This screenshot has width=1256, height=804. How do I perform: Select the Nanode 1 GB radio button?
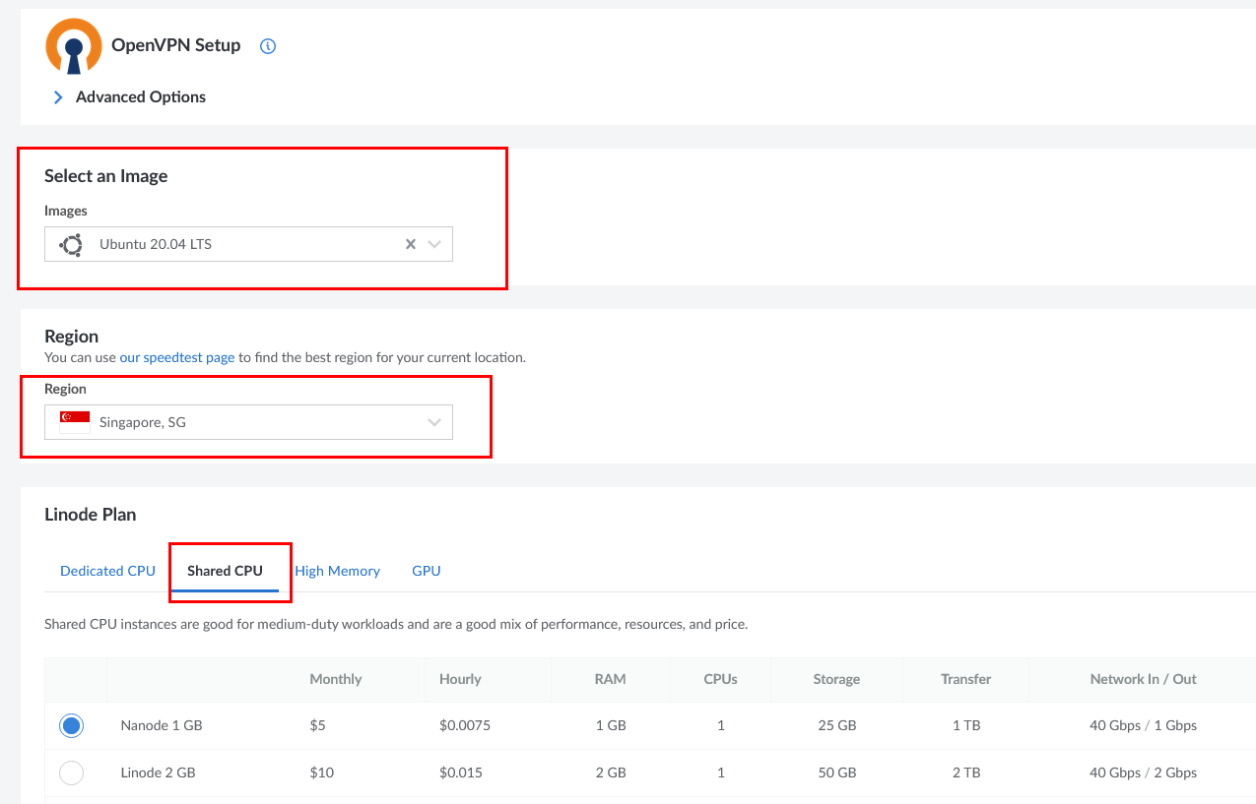click(x=71, y=726)
